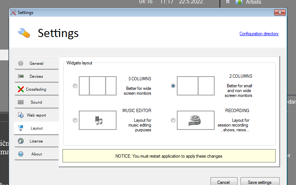Open the Devices settings tab

point(36,76)
